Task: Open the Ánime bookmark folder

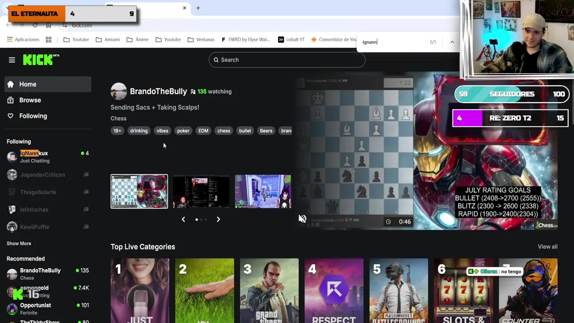Action: click(x=137, y=39)
